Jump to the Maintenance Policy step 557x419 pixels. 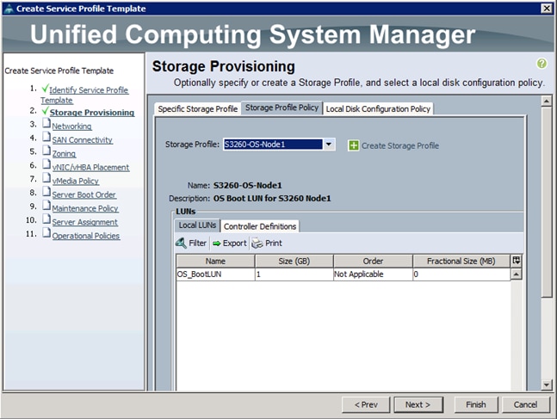(85, 208)
